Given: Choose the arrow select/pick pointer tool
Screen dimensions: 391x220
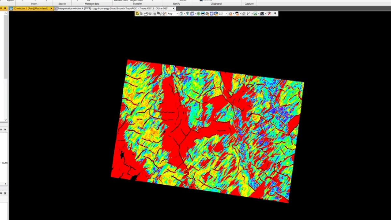Looking at the screenshot, I should [141, 14].
